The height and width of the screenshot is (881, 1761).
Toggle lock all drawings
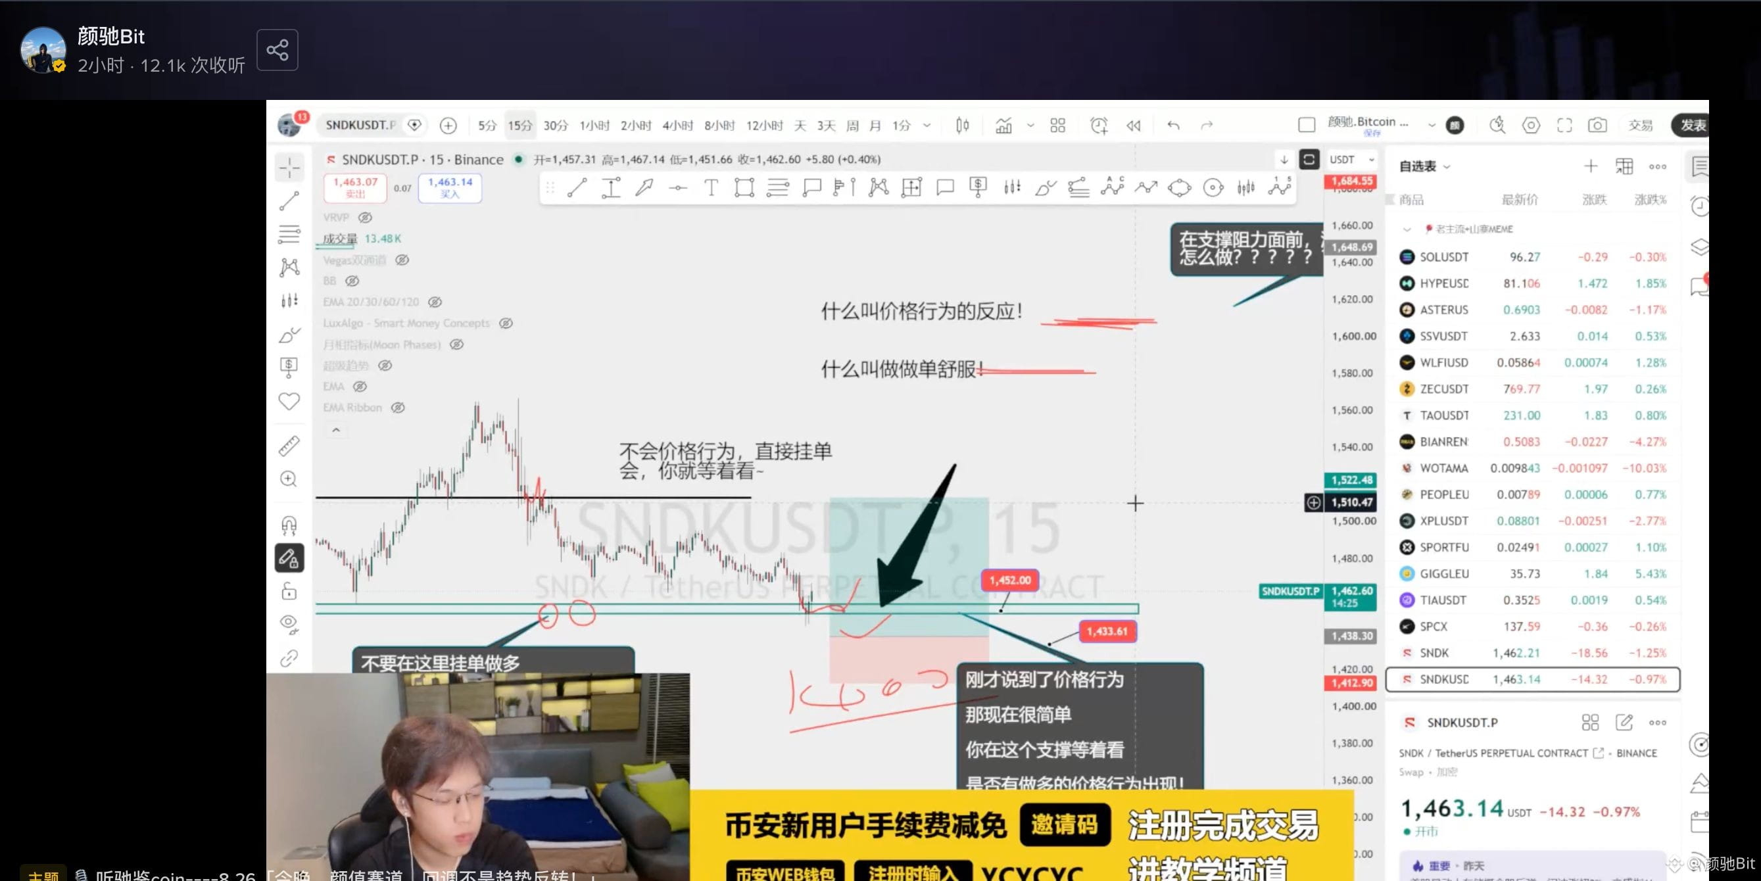[289, 591]
